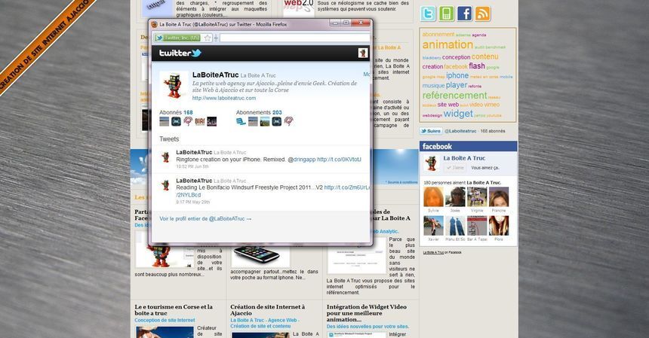
Task: Bookmark the page with the star icon
Action: coord(208,38)
